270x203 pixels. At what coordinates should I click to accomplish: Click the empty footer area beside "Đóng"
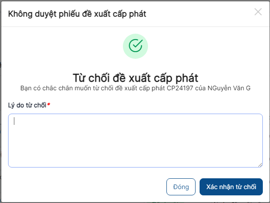click(86, 187)
